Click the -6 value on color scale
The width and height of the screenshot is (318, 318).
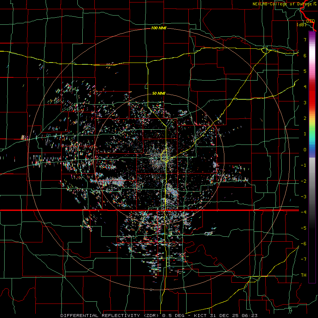(x=304, y=244)
